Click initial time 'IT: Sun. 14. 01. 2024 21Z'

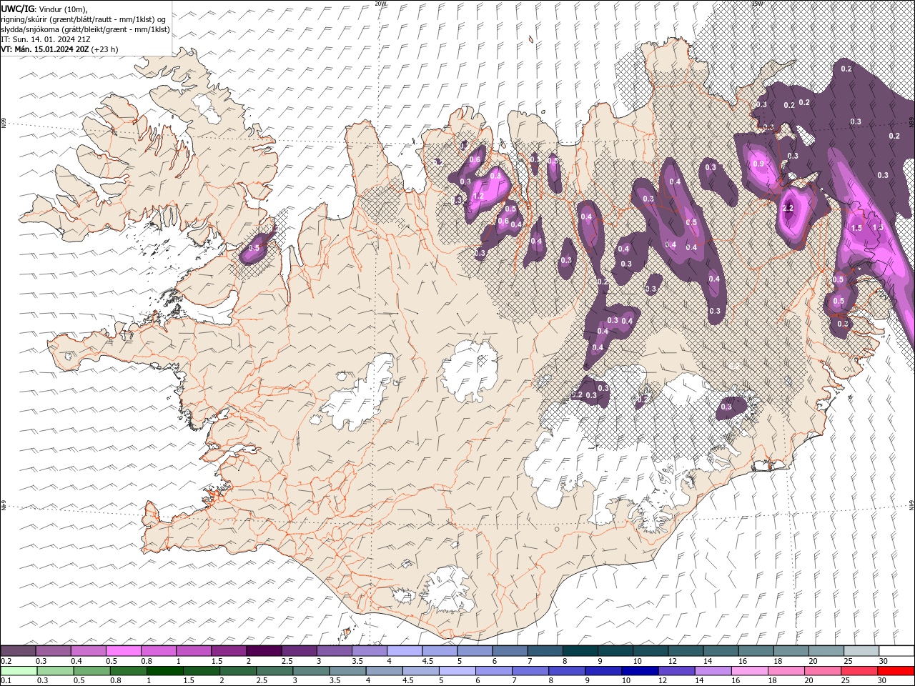(x=45, y=39)
